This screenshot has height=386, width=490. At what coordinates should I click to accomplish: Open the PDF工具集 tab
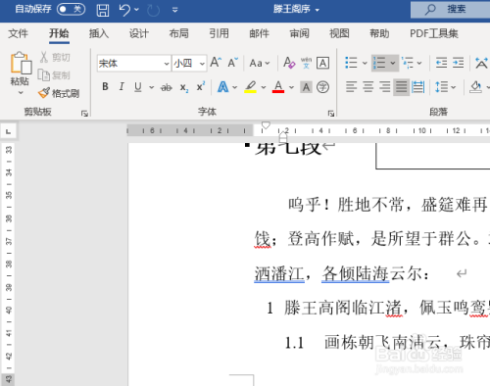(x=434, y=33)
